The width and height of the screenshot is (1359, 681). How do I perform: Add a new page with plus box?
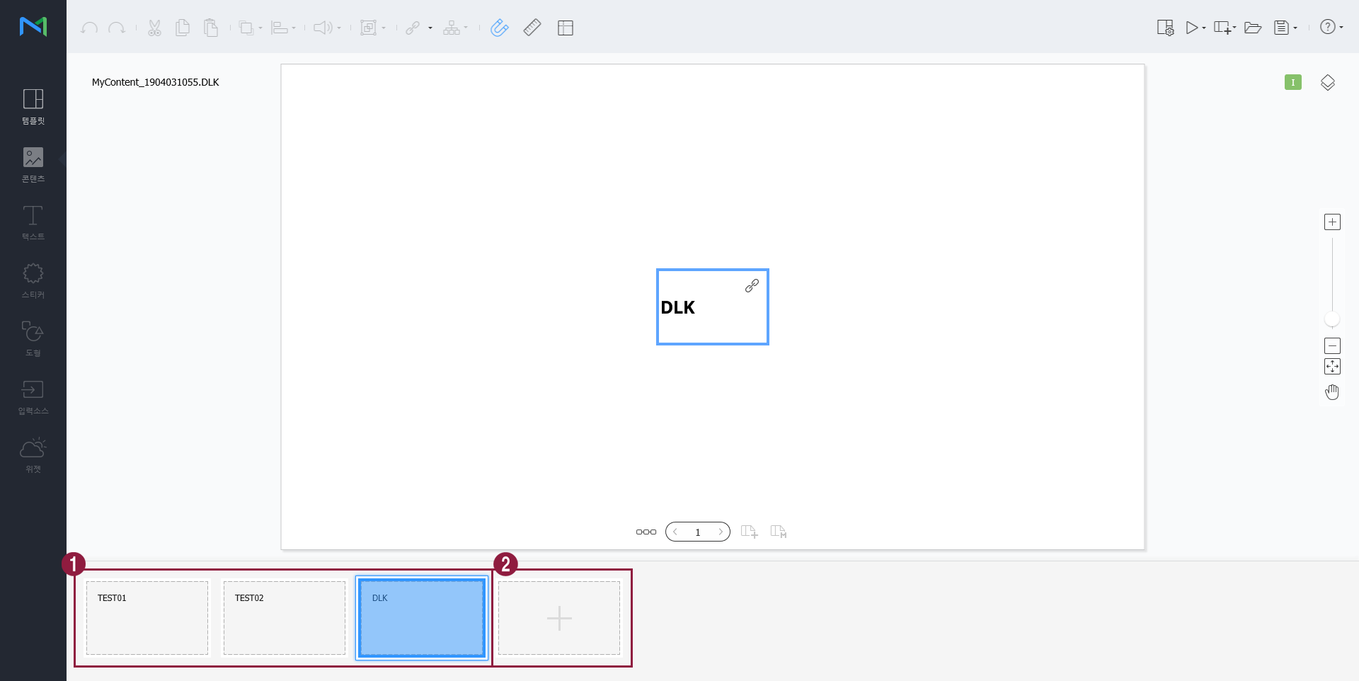coord(559,618)
